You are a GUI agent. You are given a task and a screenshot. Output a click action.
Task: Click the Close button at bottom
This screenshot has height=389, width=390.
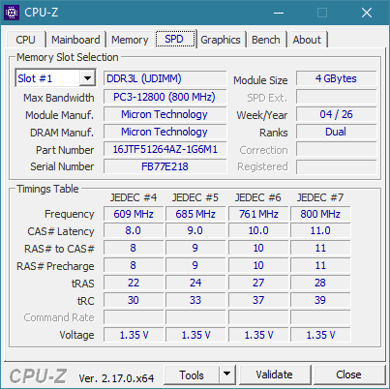pos(348,374)
